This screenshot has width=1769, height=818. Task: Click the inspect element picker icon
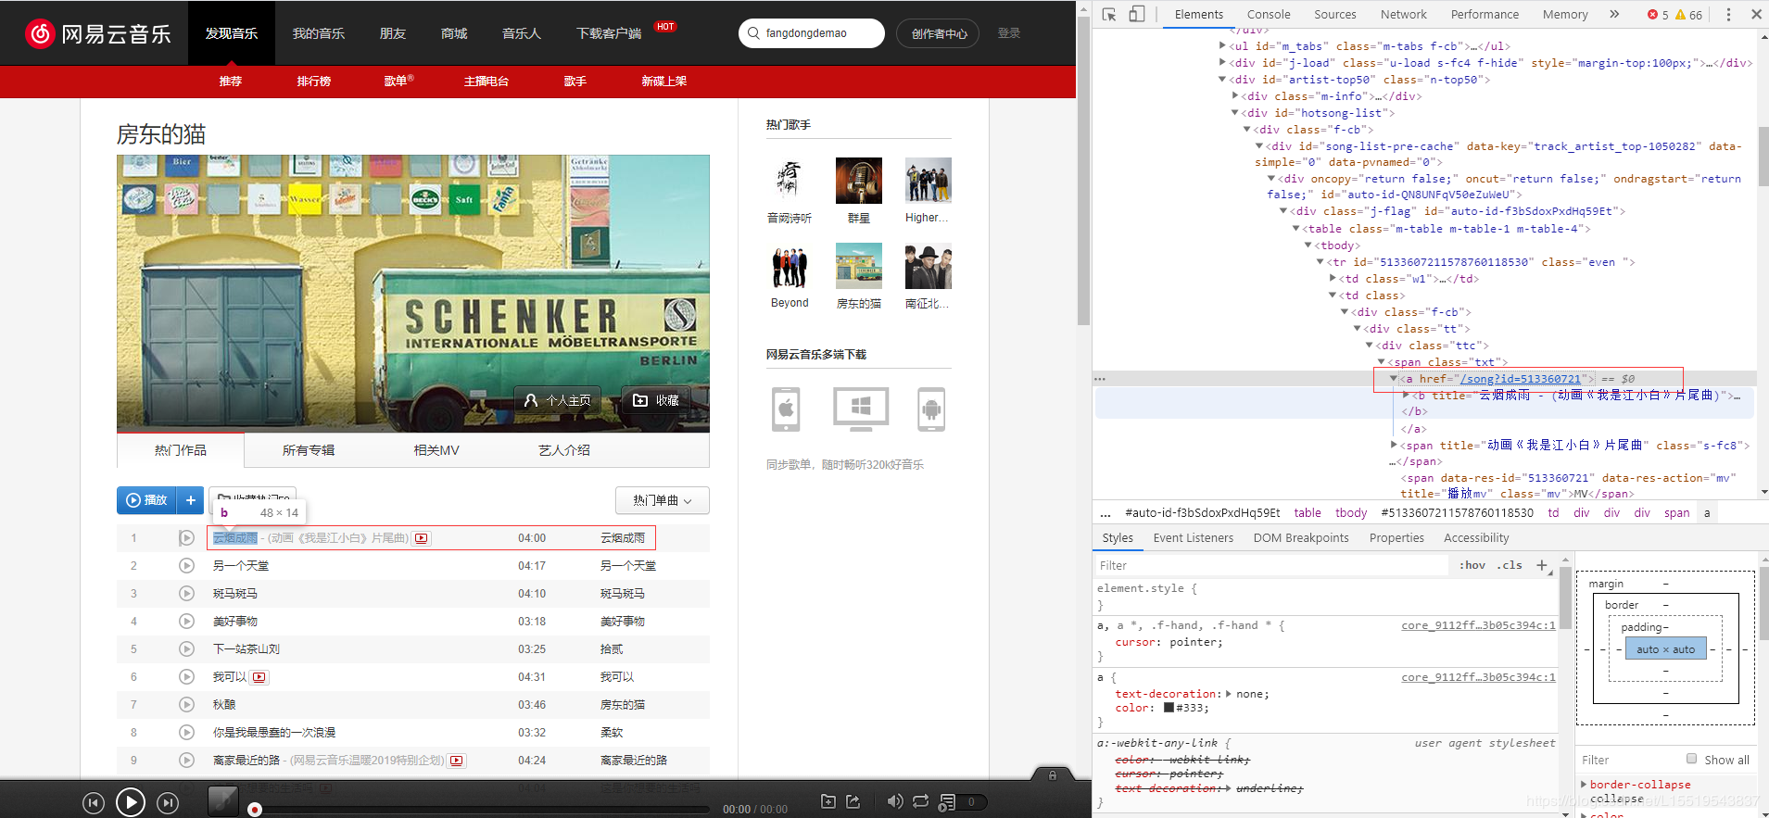point(1109,14)
